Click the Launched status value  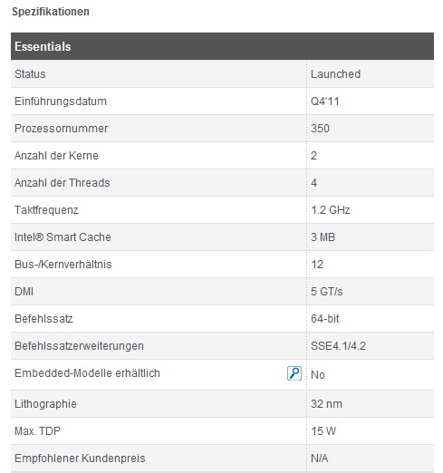pos(335,74)
